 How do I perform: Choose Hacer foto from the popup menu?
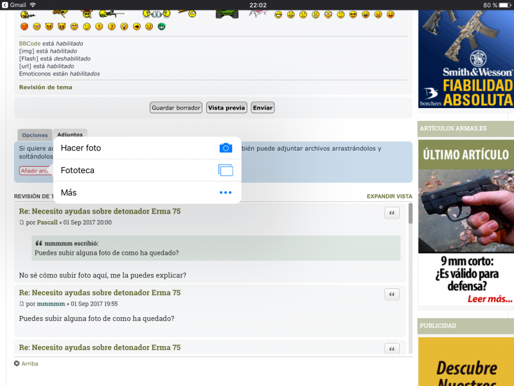[x=81, y=148]
